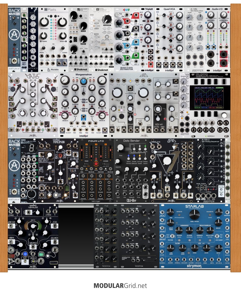Click the large QPAS FREQ knob
This screenshot has height=291, width=241.
167,161
